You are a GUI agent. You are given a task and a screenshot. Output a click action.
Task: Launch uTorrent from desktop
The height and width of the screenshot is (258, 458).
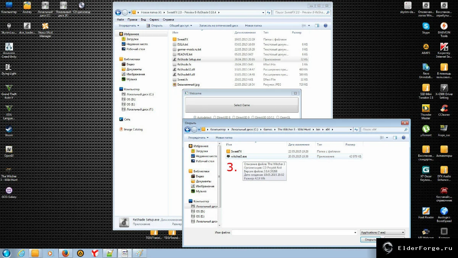pyautogui.click(x=426, y=131)
